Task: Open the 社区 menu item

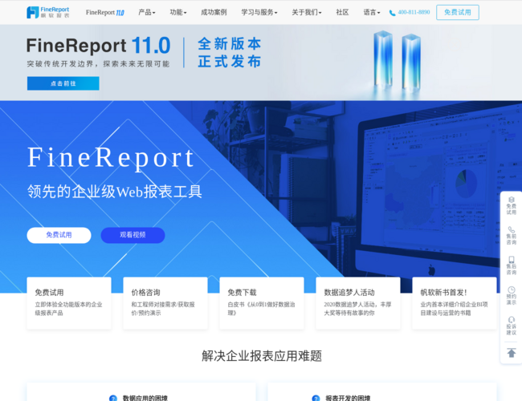Action: point(342,12)
